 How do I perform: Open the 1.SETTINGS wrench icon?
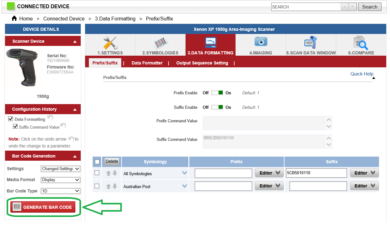pos(110,42)
